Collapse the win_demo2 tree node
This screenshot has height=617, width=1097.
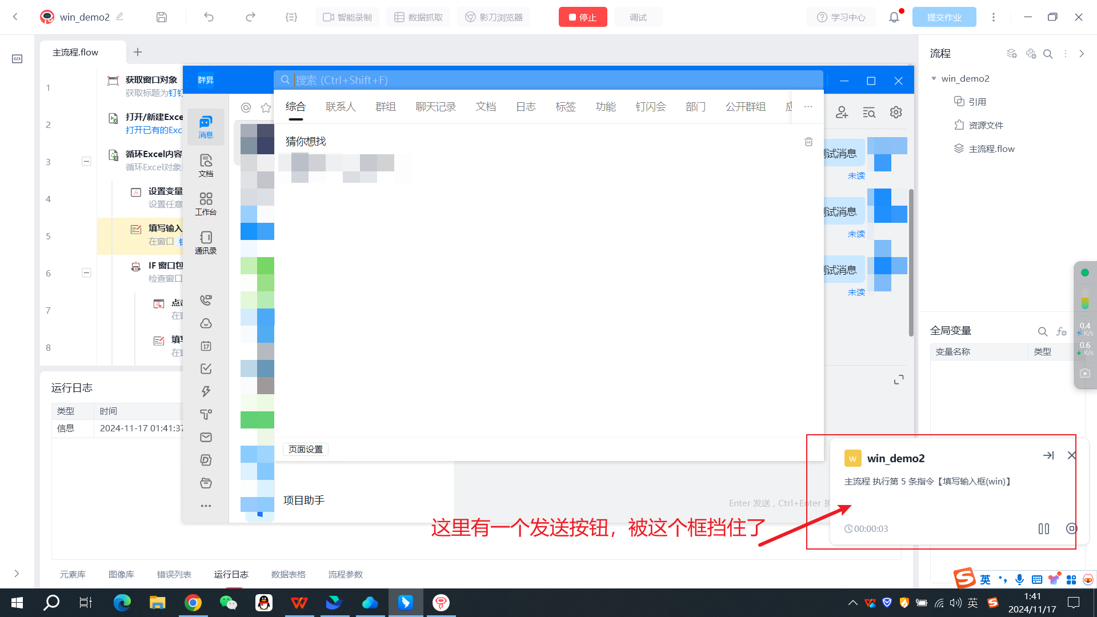click(934, 78)
